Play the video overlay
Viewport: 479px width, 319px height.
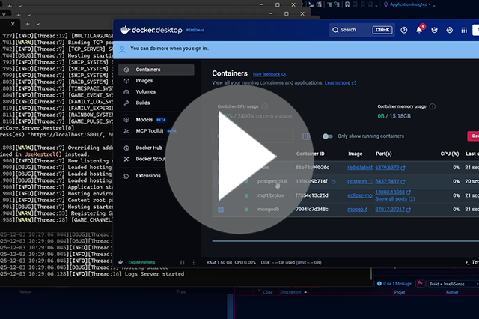(239, 159)
